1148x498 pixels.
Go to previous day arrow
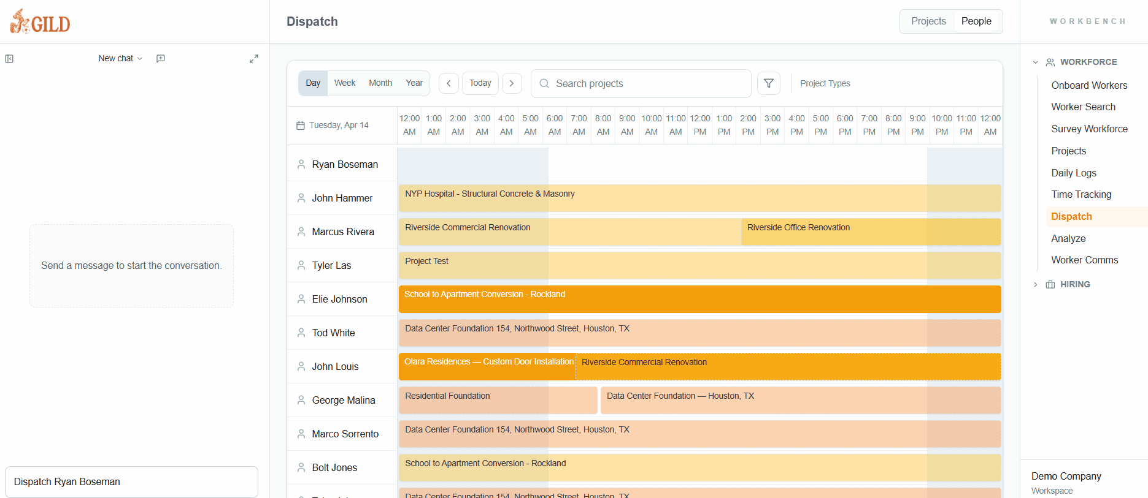pyautogui.click(x=449, y=83)
